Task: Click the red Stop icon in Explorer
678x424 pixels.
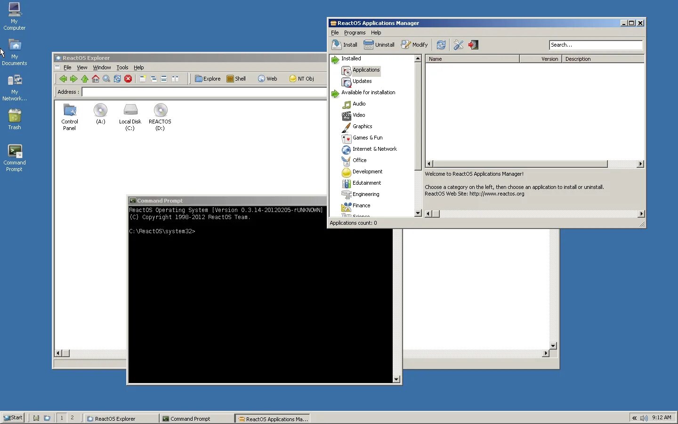Action: click(128, 79)
